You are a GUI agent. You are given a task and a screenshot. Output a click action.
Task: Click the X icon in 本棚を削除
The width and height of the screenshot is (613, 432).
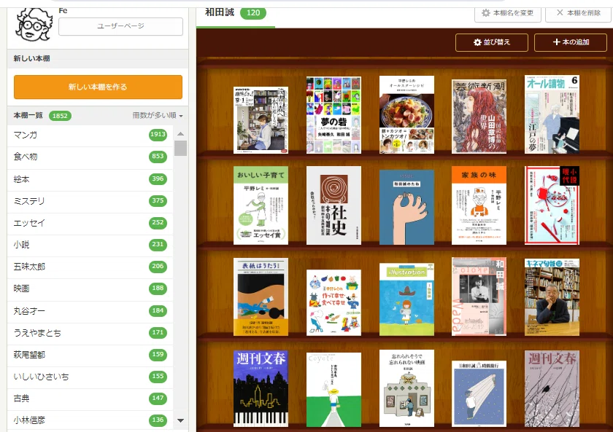[x=560, y=12]
